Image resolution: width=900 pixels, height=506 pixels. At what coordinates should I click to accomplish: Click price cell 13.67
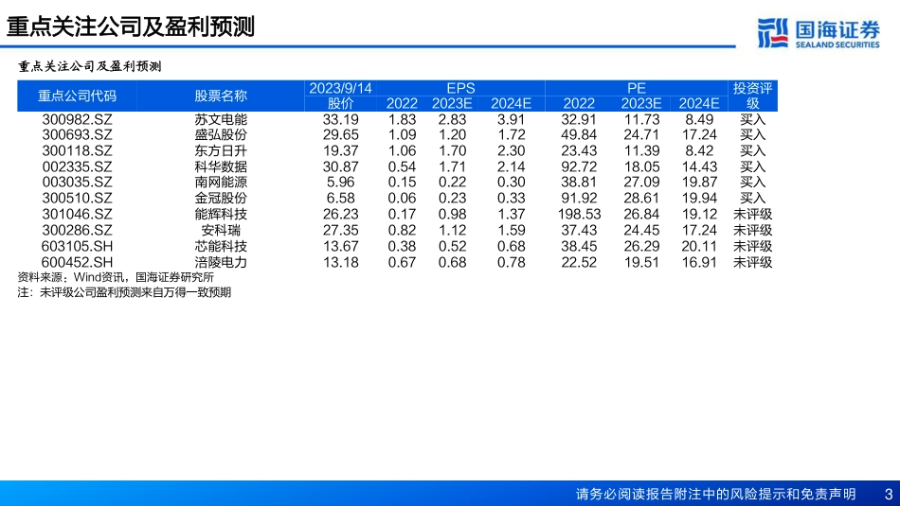(340, 247)
